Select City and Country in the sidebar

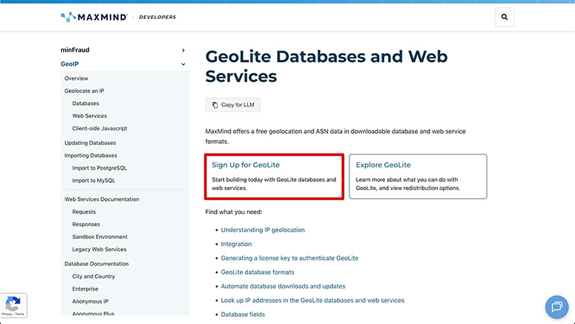93,276
